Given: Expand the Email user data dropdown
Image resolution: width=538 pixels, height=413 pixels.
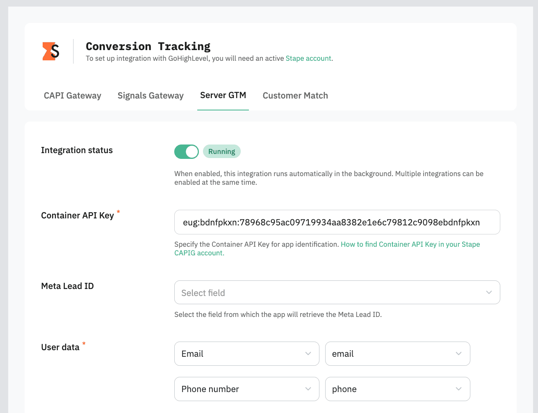Looking at the screenshot, I should coord(246,353).
